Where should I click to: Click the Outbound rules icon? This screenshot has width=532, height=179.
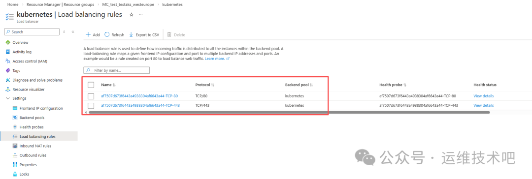15,155
